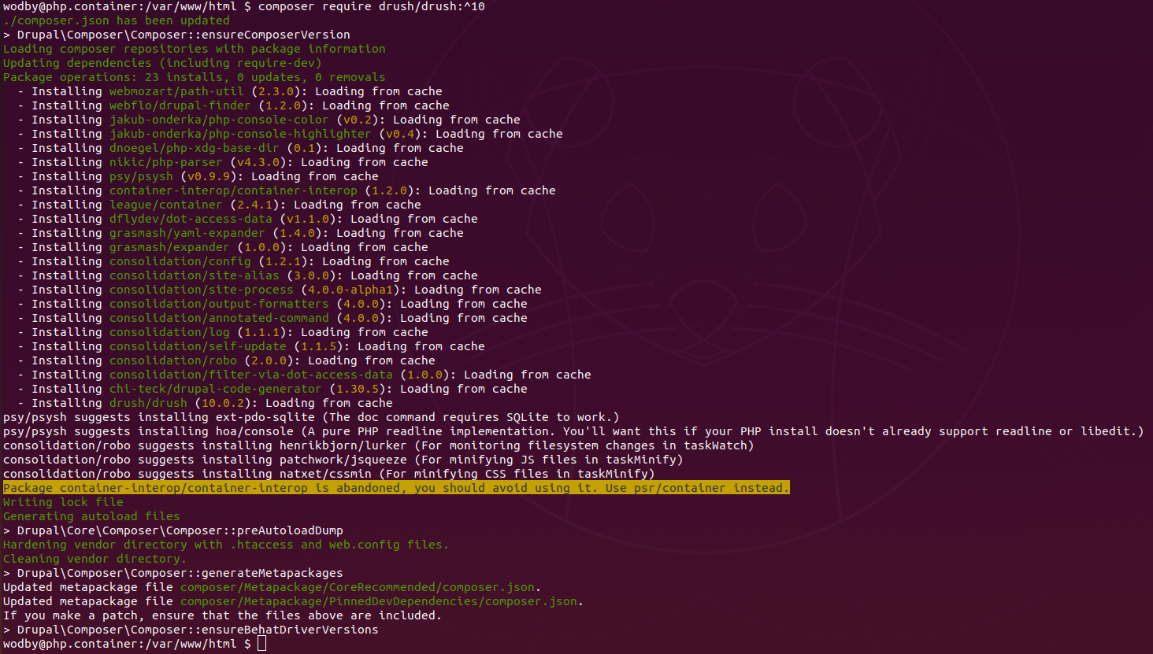Viewport: 1153px width, 654px height.
Task: Click the psy/psysh package in install list
Action: [141, 176]
